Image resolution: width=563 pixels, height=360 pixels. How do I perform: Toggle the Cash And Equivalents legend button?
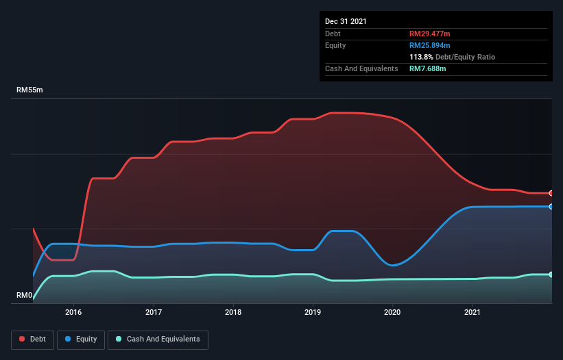158,339
